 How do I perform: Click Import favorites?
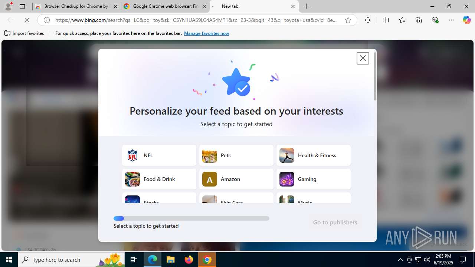click(x=24, y=33)
